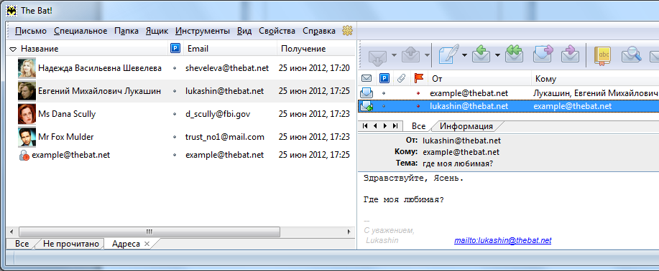
Task: Click the blue P parked column in message list
Action: pos(384,78)
